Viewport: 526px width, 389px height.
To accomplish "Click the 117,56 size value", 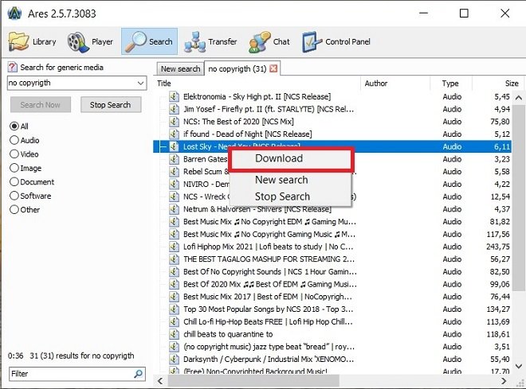I will [498, 235].
